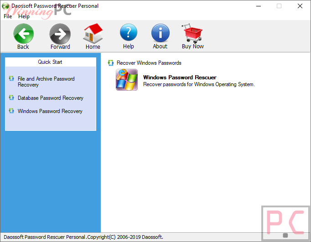Click the Buy Now shopping cart icon
This screenshot has width=311, height=242.
click(192, 33)
